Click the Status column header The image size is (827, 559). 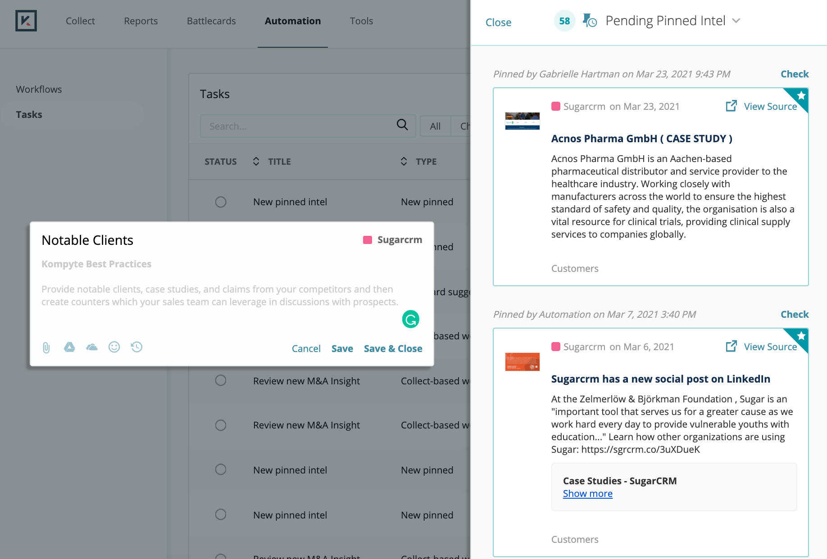click(221, 162)
